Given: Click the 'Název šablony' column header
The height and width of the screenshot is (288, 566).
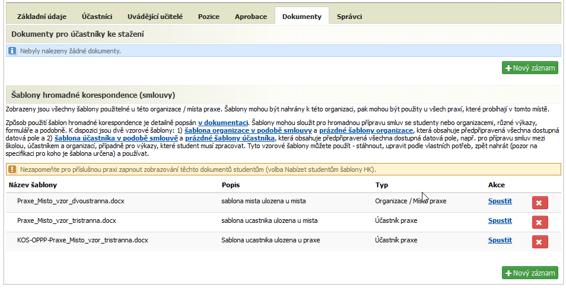Looking at the screenshot, I should tap(33, 185).
